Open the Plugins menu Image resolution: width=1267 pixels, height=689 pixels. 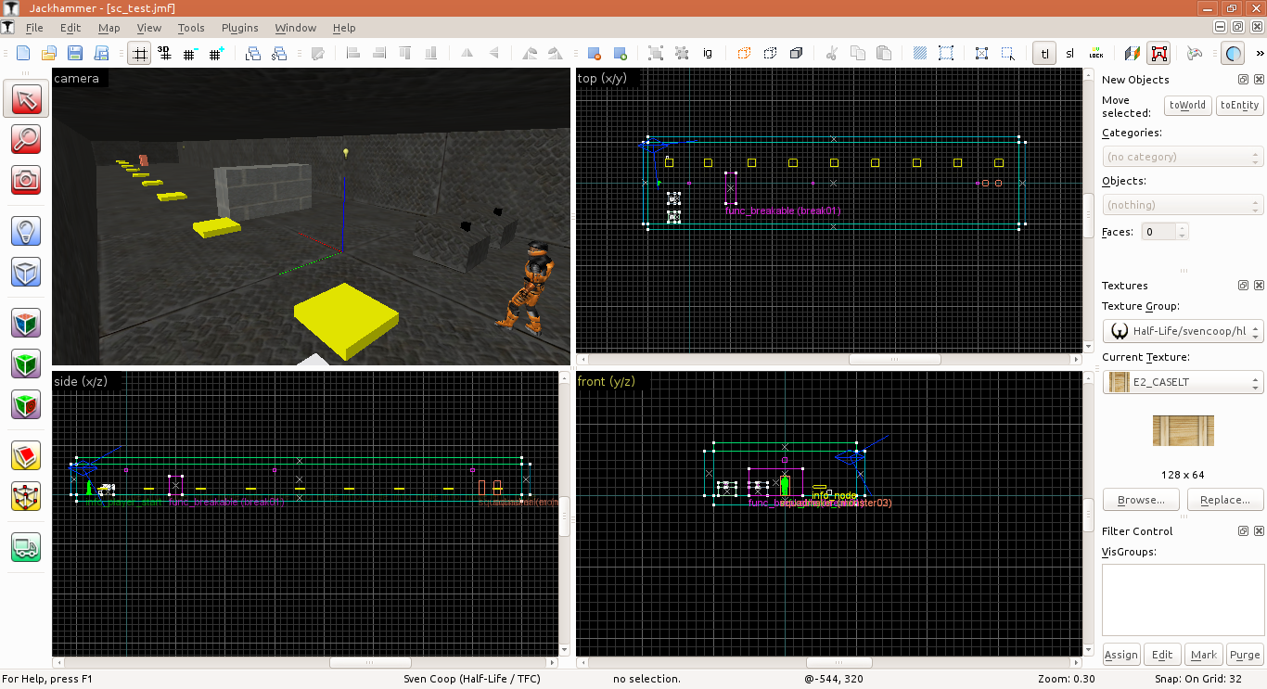(x=239, y=28)
